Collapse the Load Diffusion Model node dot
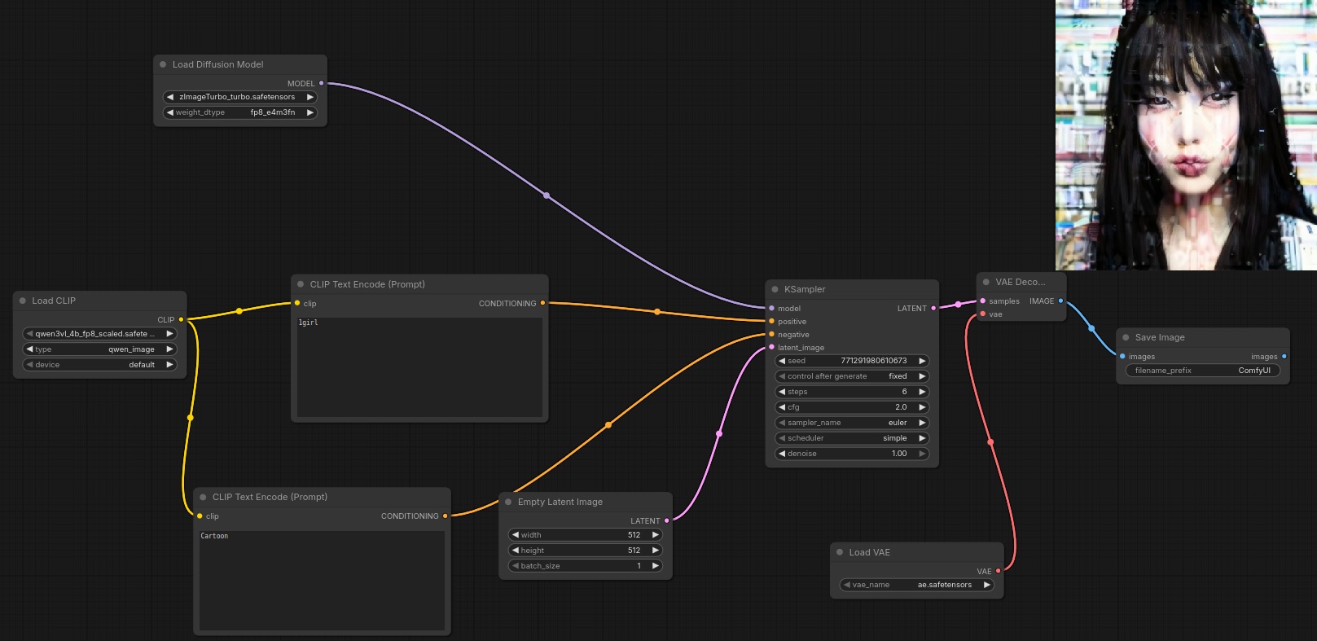The height and width of the screenshot is (641, 1317). [x=163, y=64]
